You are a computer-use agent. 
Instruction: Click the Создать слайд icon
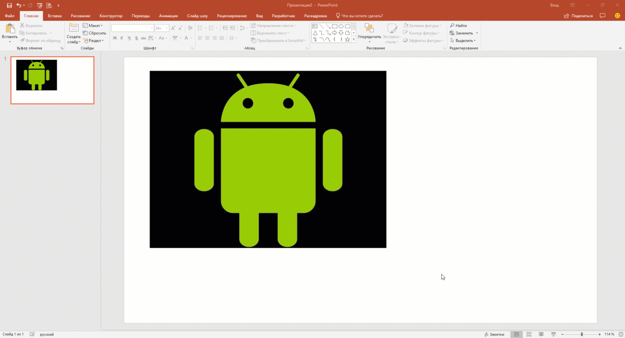click(73, 28)
